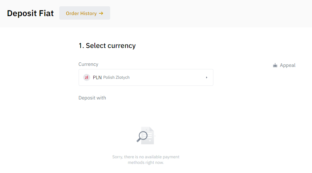Open the Order History page
The image size is (312, 173).
(x=85, y=13)
